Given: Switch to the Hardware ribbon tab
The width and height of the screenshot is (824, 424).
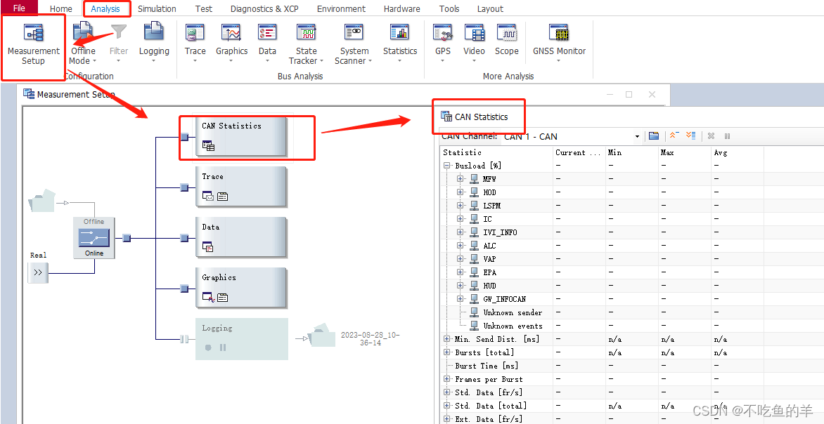Looking at the screenshot, I should pyautogui.click(x=401, y=8).
